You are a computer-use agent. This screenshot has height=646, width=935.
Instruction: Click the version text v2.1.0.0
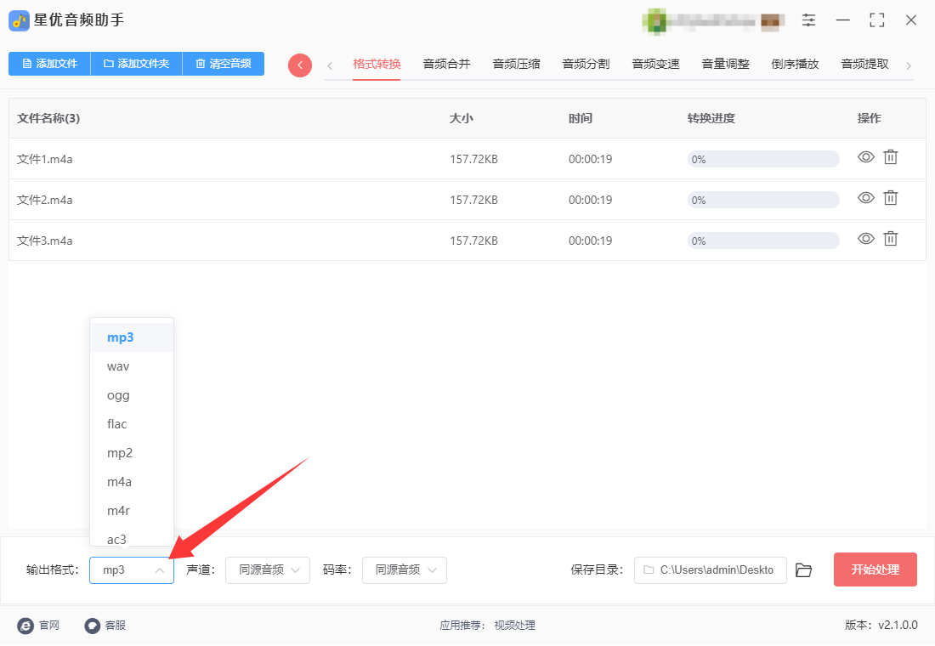point(898,625)
